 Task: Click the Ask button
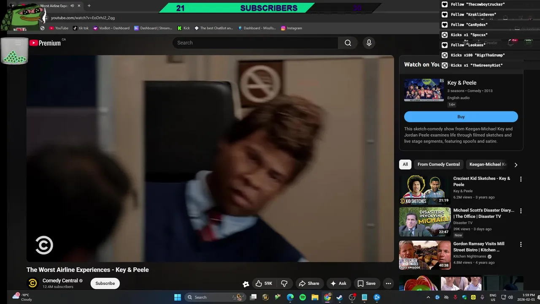coord(338,283)
